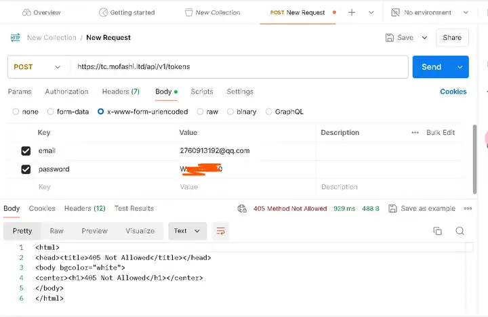Open the POST method dropdown

(x=37, y=67)
